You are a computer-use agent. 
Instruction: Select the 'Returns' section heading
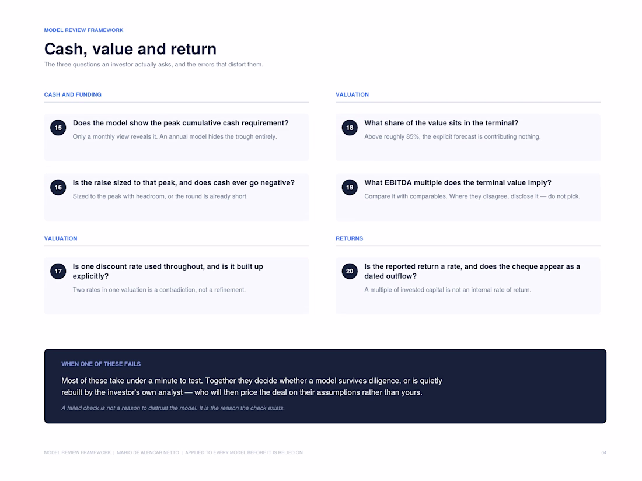click(x=349, y=238)
